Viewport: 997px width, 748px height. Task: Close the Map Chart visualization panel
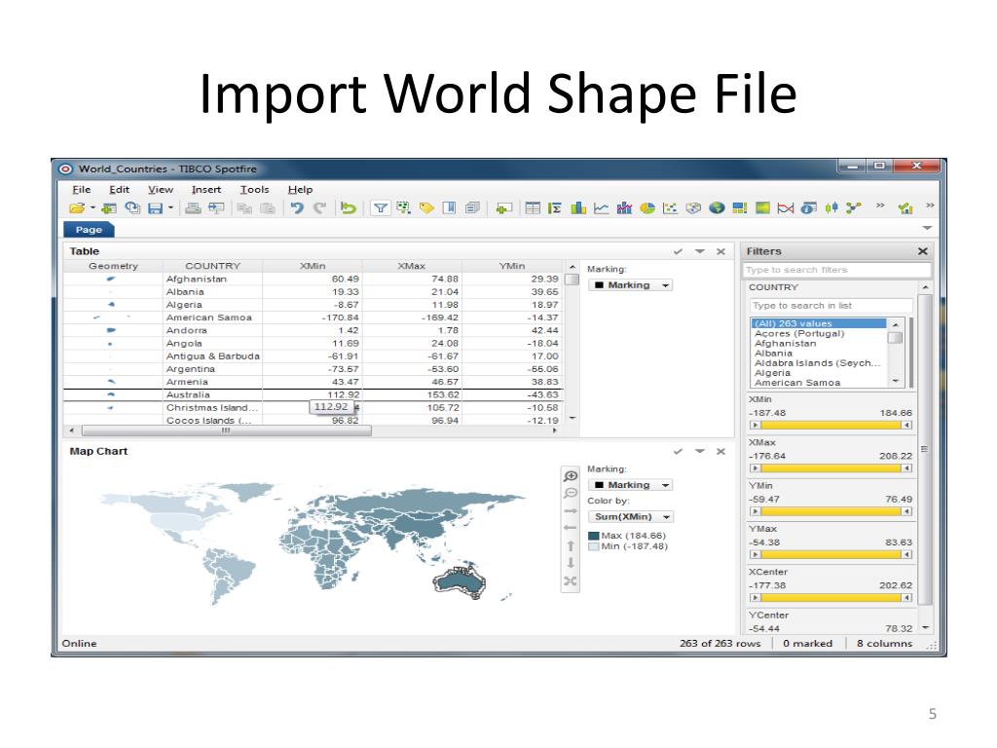pyautogui.click(x=720, y=451)
